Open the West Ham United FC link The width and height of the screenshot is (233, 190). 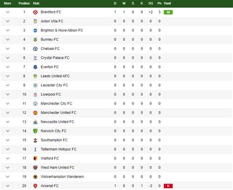(58, 167)
